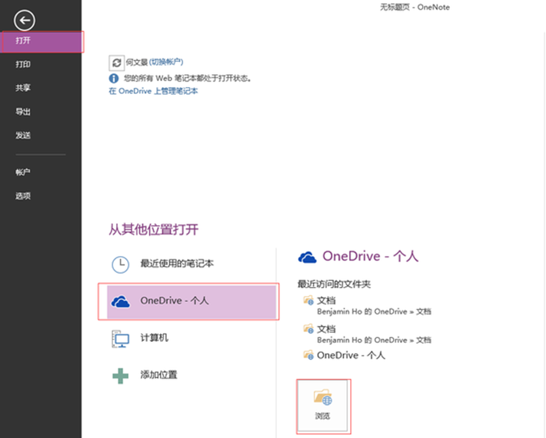This screenshot has width=546, height=438.
Task: Click the 无标题页 - OneNote window title
Action: point(415,7)
